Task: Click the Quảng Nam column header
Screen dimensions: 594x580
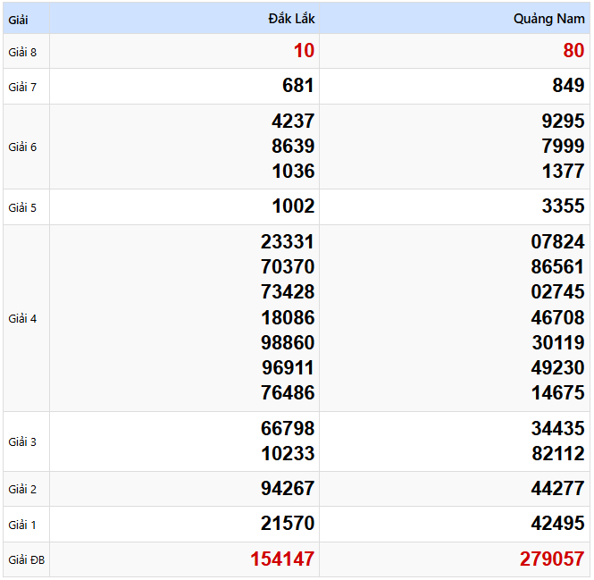Action: coord(548,19)
